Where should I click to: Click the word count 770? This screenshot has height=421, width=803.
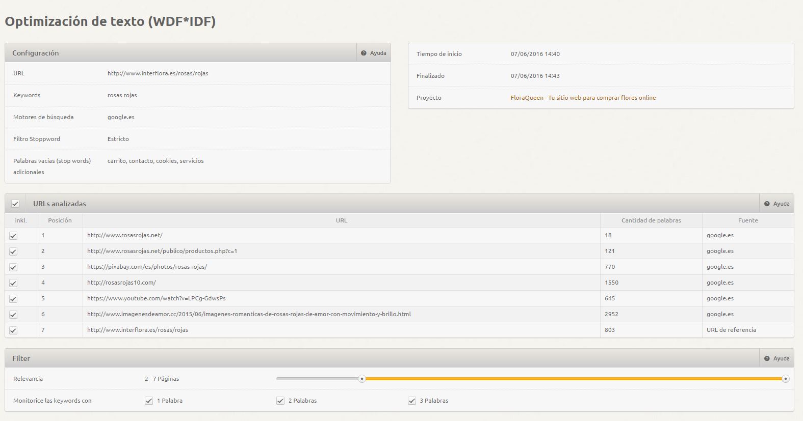(610, 267)
